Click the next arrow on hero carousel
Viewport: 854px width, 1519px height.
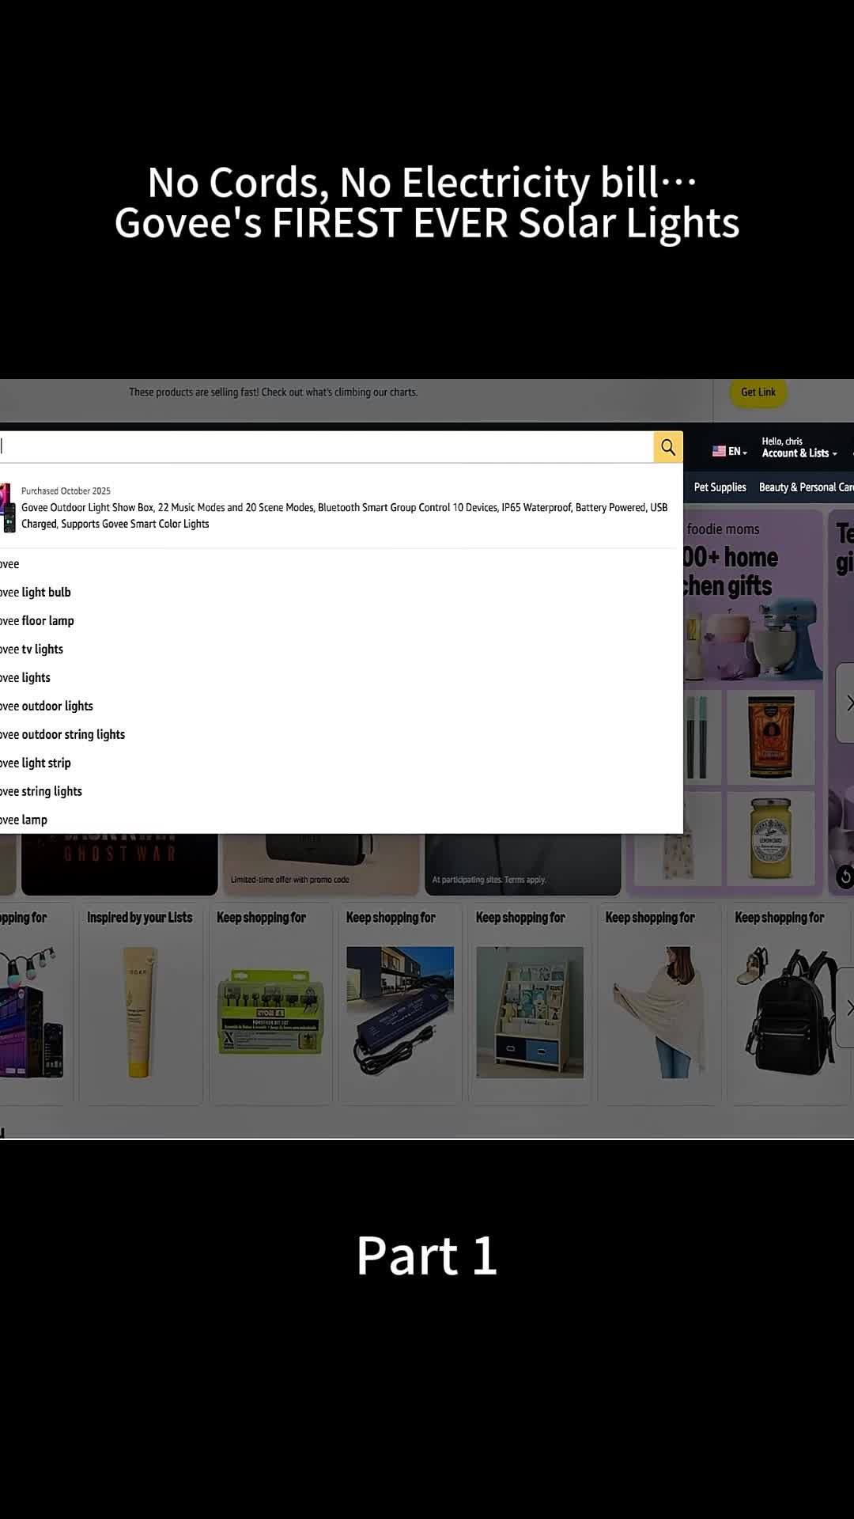coord(846,703)
